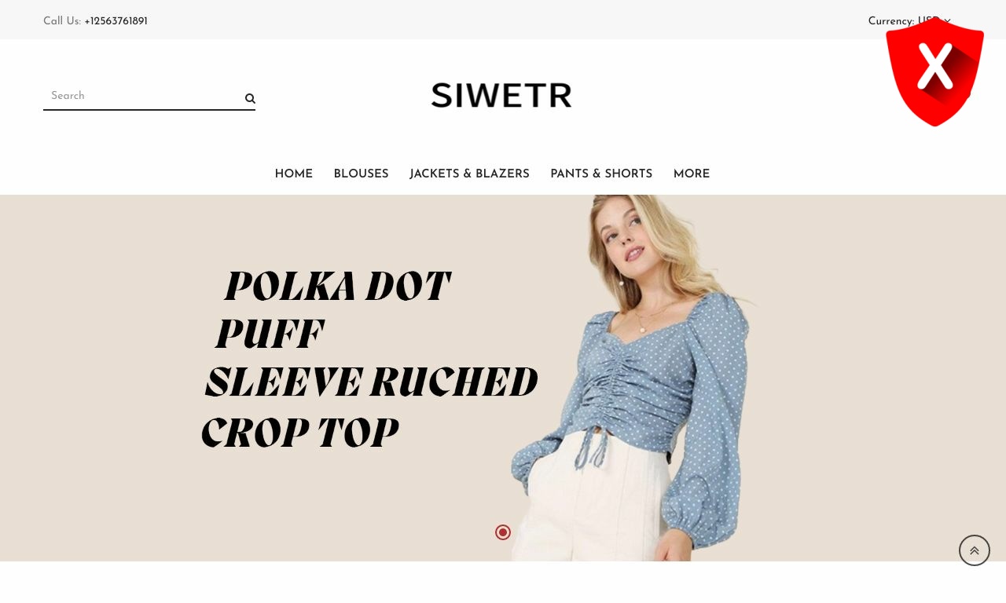The height and width of the screenshot is (603, 1006).
Task: Open the Currency USD dropdown
Action: point(909,21)
